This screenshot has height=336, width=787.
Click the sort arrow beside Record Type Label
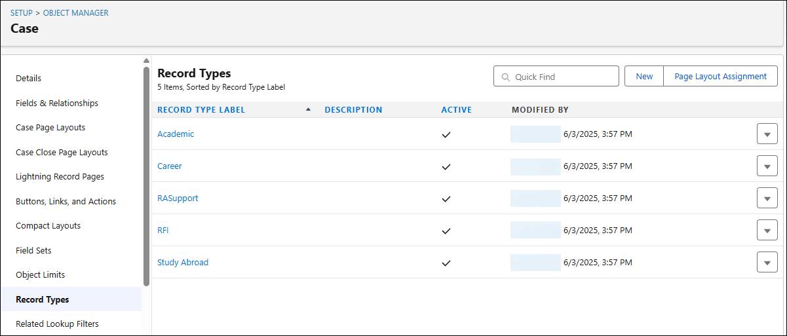pos(308,109)
